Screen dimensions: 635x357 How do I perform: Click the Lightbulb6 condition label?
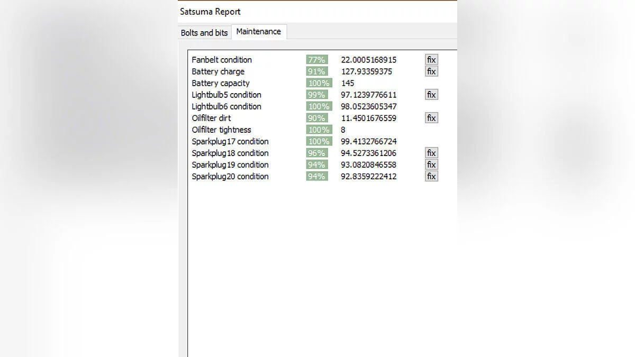click(226, 106)
